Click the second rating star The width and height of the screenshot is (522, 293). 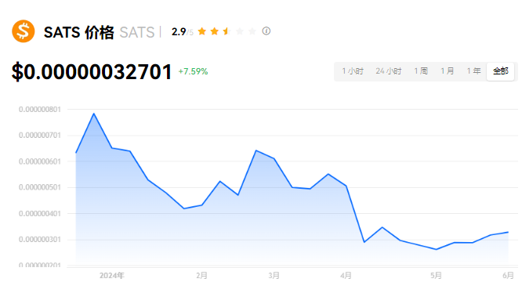(x=215, y=31)
